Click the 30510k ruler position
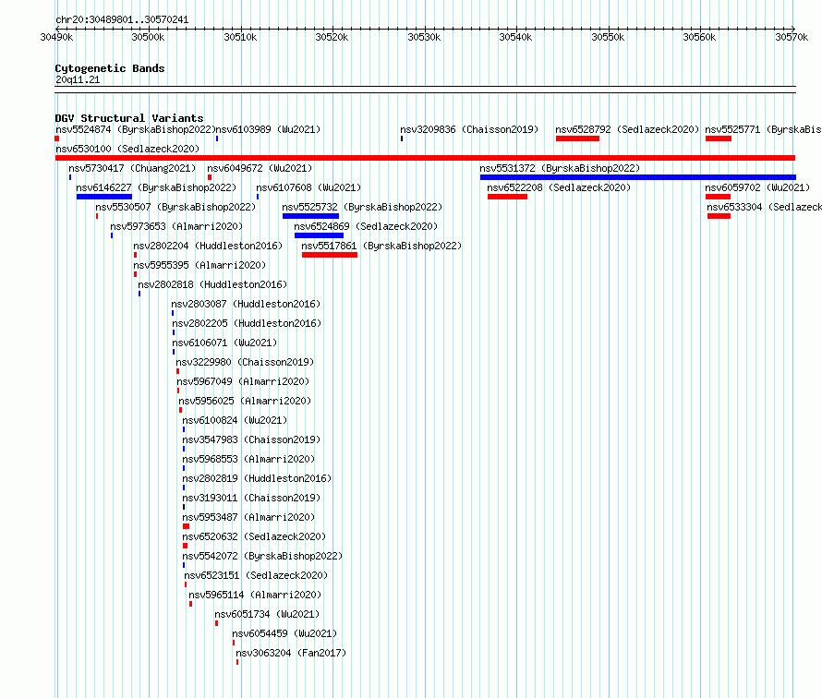The height and width of the screenshot is (698, 822). pyautogui.click(x=241, y=37)
